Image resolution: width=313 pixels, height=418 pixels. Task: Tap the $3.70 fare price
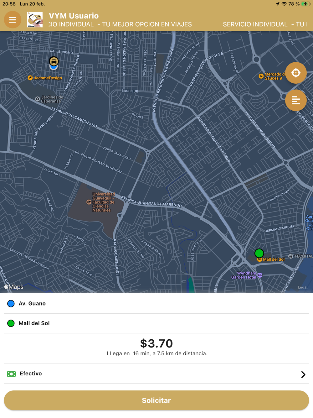click(156, 343)
